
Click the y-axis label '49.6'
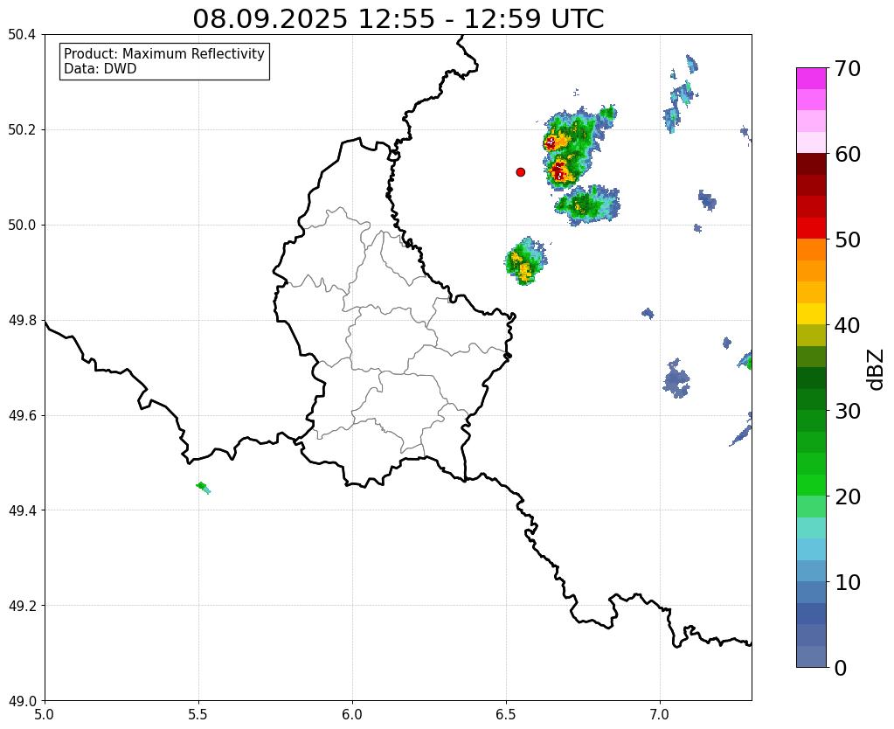click(22, 416)
